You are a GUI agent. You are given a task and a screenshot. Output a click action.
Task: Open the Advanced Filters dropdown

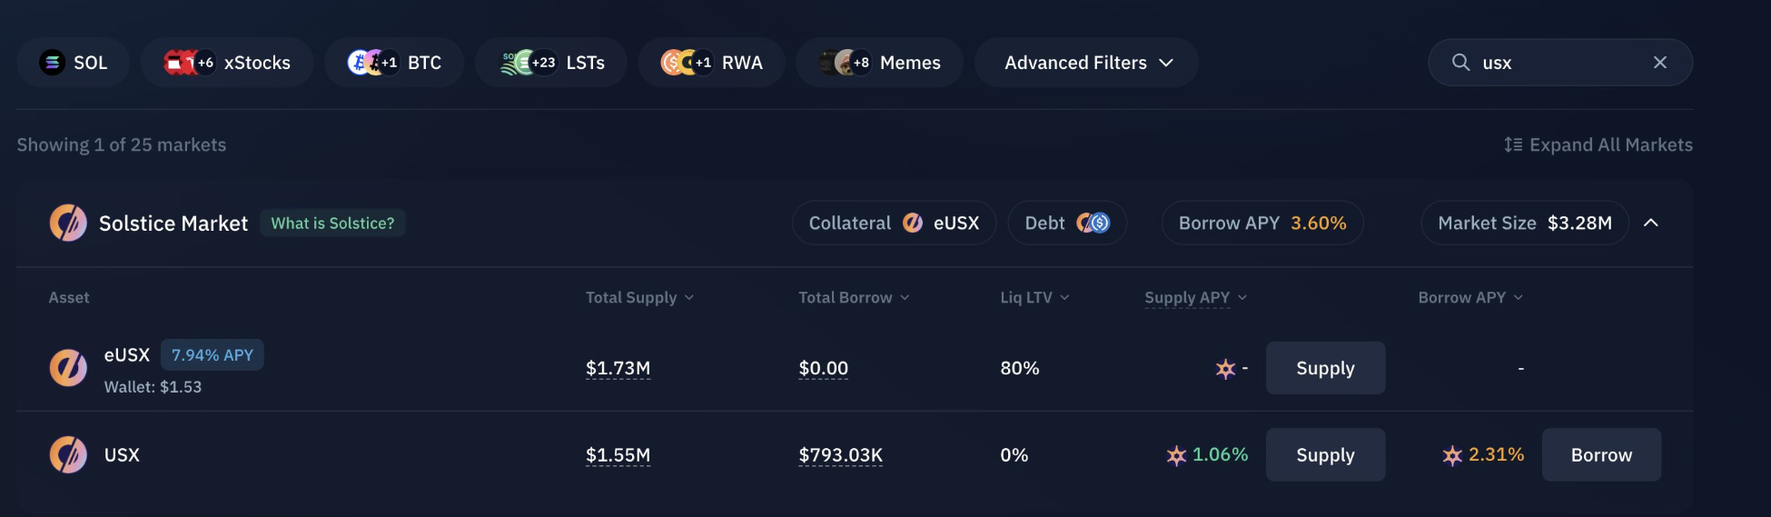(1086, 63)
